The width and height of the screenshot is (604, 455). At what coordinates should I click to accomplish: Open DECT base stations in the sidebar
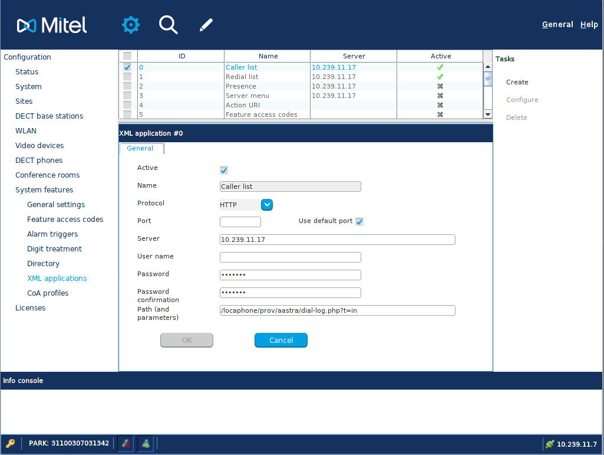[49, 116]
